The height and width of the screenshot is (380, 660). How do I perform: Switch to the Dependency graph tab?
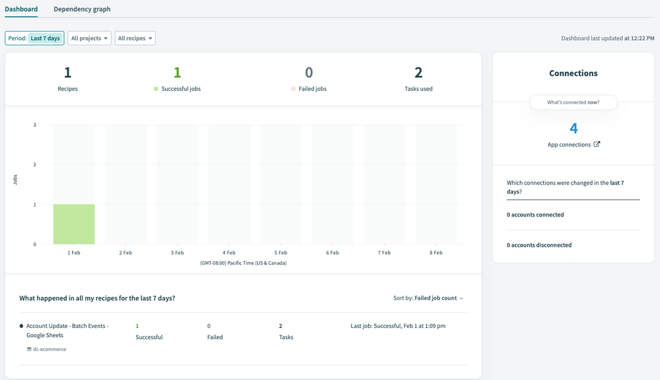(82, 9)
